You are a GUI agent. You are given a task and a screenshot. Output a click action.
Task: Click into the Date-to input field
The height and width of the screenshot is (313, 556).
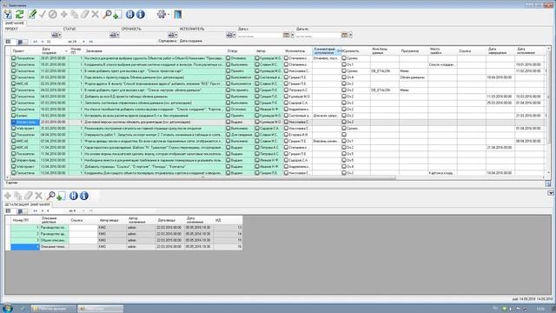click(318, 35)
